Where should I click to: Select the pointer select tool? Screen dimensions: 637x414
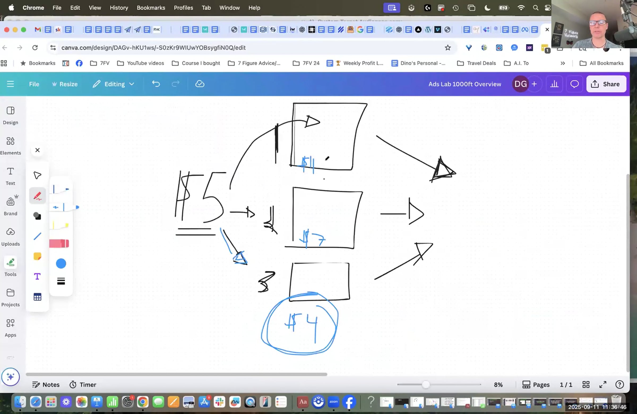point(37,175)
